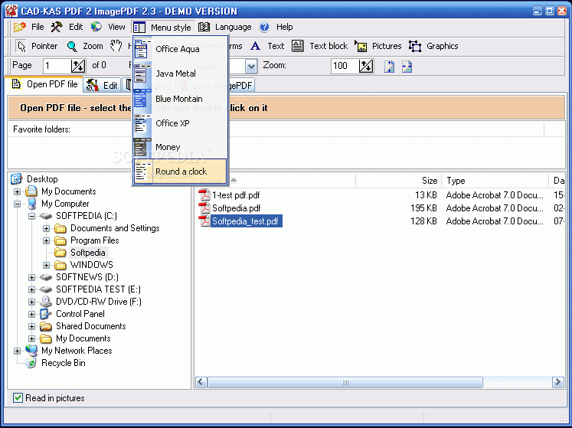Expand the SOFTPEDIA TEST (E:) drive
Image resolution: width=572 pixels, height=428 pixels.
pos(31,289)
